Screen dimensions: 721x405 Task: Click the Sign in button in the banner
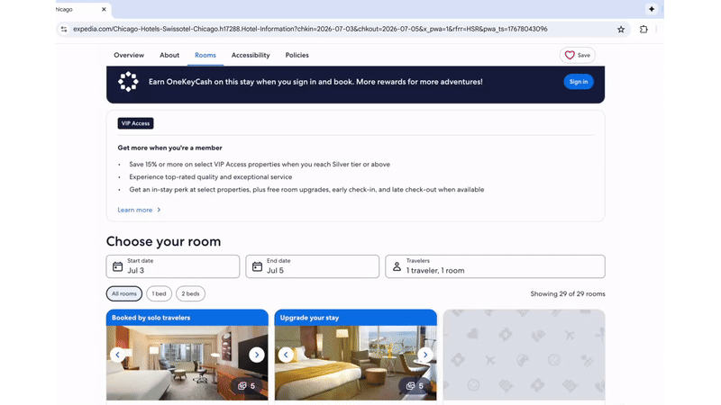(579, 82)
